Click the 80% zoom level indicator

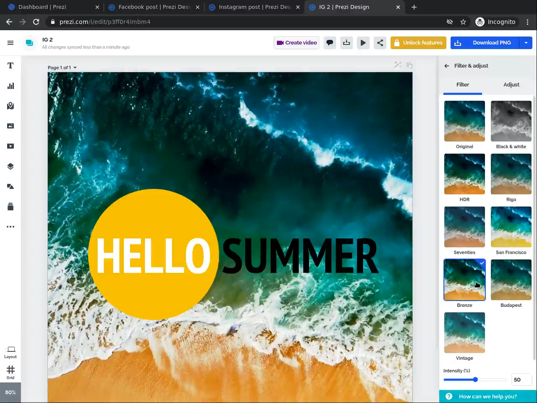tap(10, 393)
